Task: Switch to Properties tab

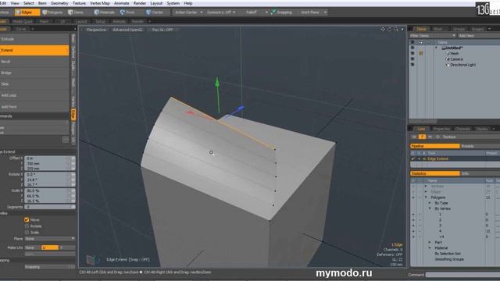Action: (441, 129)
